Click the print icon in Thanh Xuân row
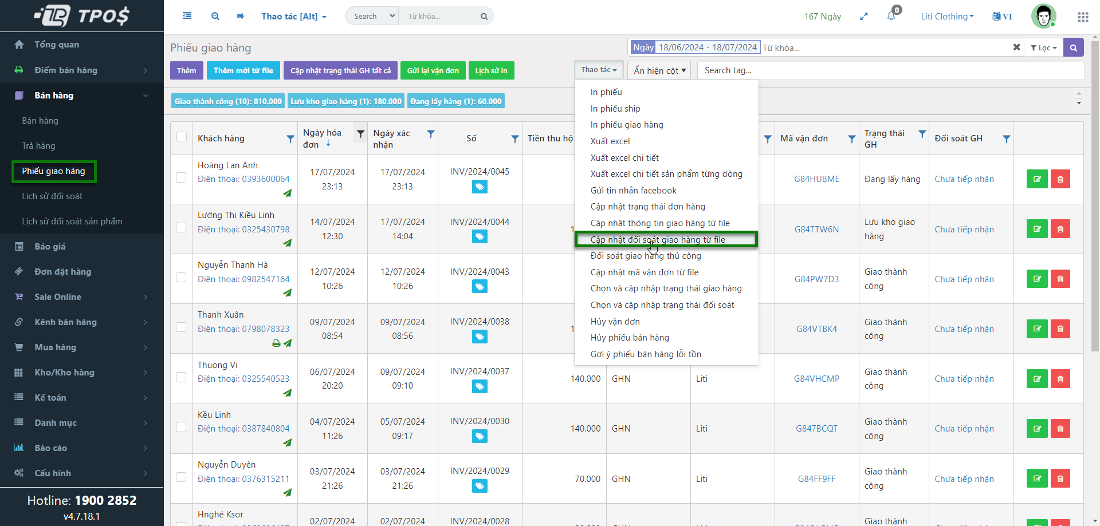The height and width of the screenshot is (526, 1100). pos(276,343)
